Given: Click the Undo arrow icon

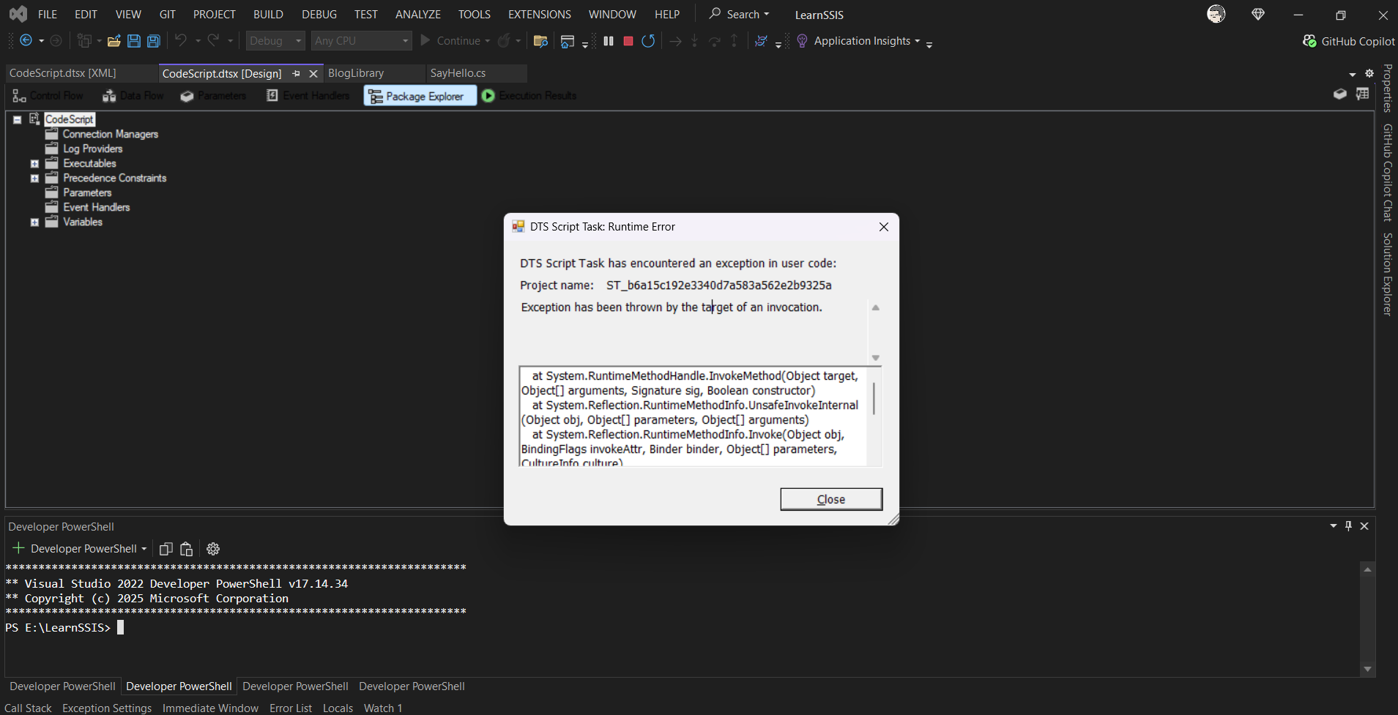Looking at the screenshot, I should [x=181, y=41].
